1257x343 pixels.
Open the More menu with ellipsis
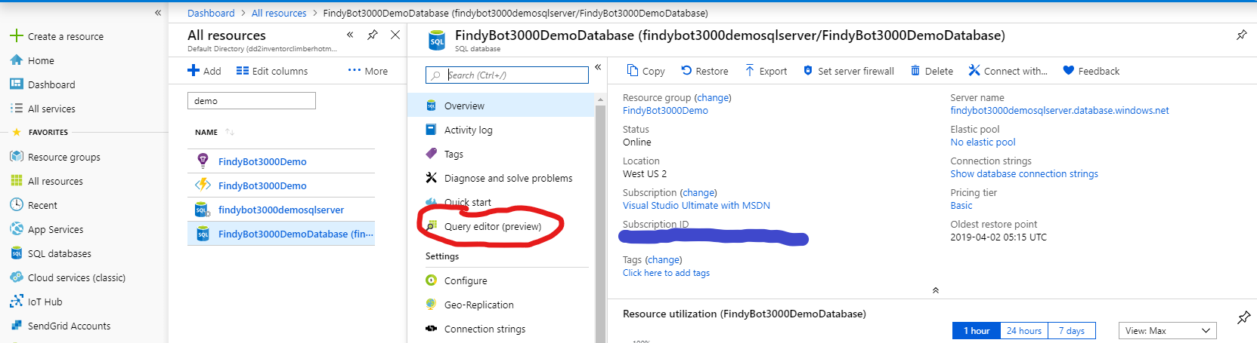(368, 71)
